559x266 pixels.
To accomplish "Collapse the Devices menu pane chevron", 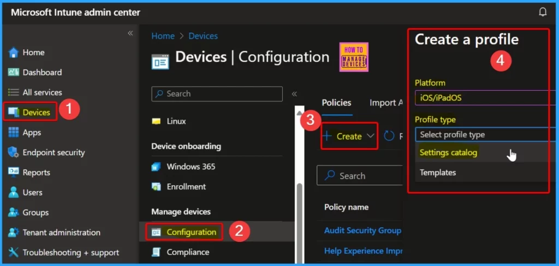I will 294,94.
